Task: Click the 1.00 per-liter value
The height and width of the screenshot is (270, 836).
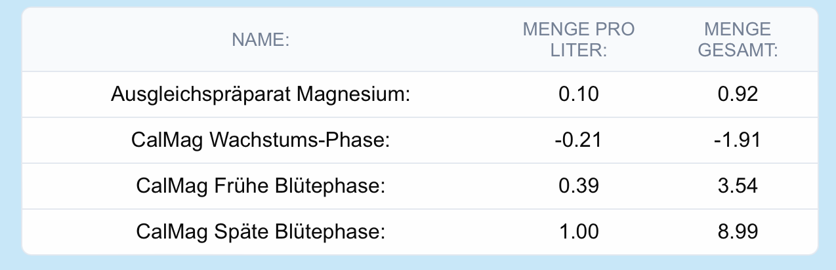Action: point(578,232)
